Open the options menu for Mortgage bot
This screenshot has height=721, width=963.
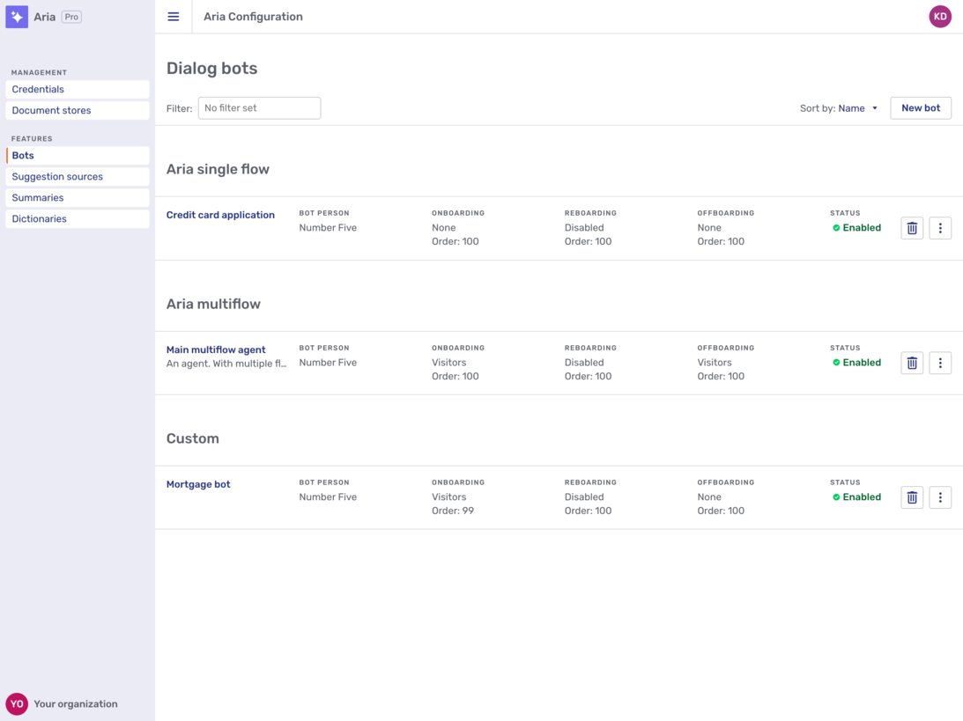tap(940, 497)
